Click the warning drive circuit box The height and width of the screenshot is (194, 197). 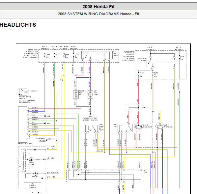click(x=23, y=161)
